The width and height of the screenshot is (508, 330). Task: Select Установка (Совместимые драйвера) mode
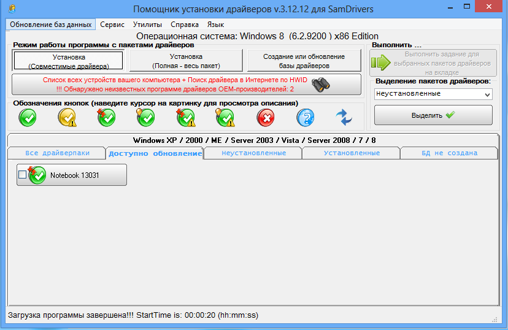(69, 61)
